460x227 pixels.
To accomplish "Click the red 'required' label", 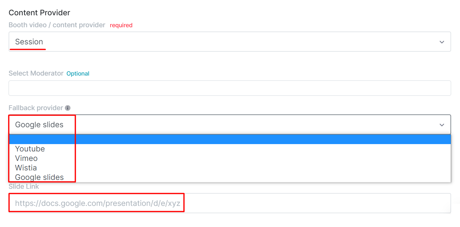I will pos(121,25).
